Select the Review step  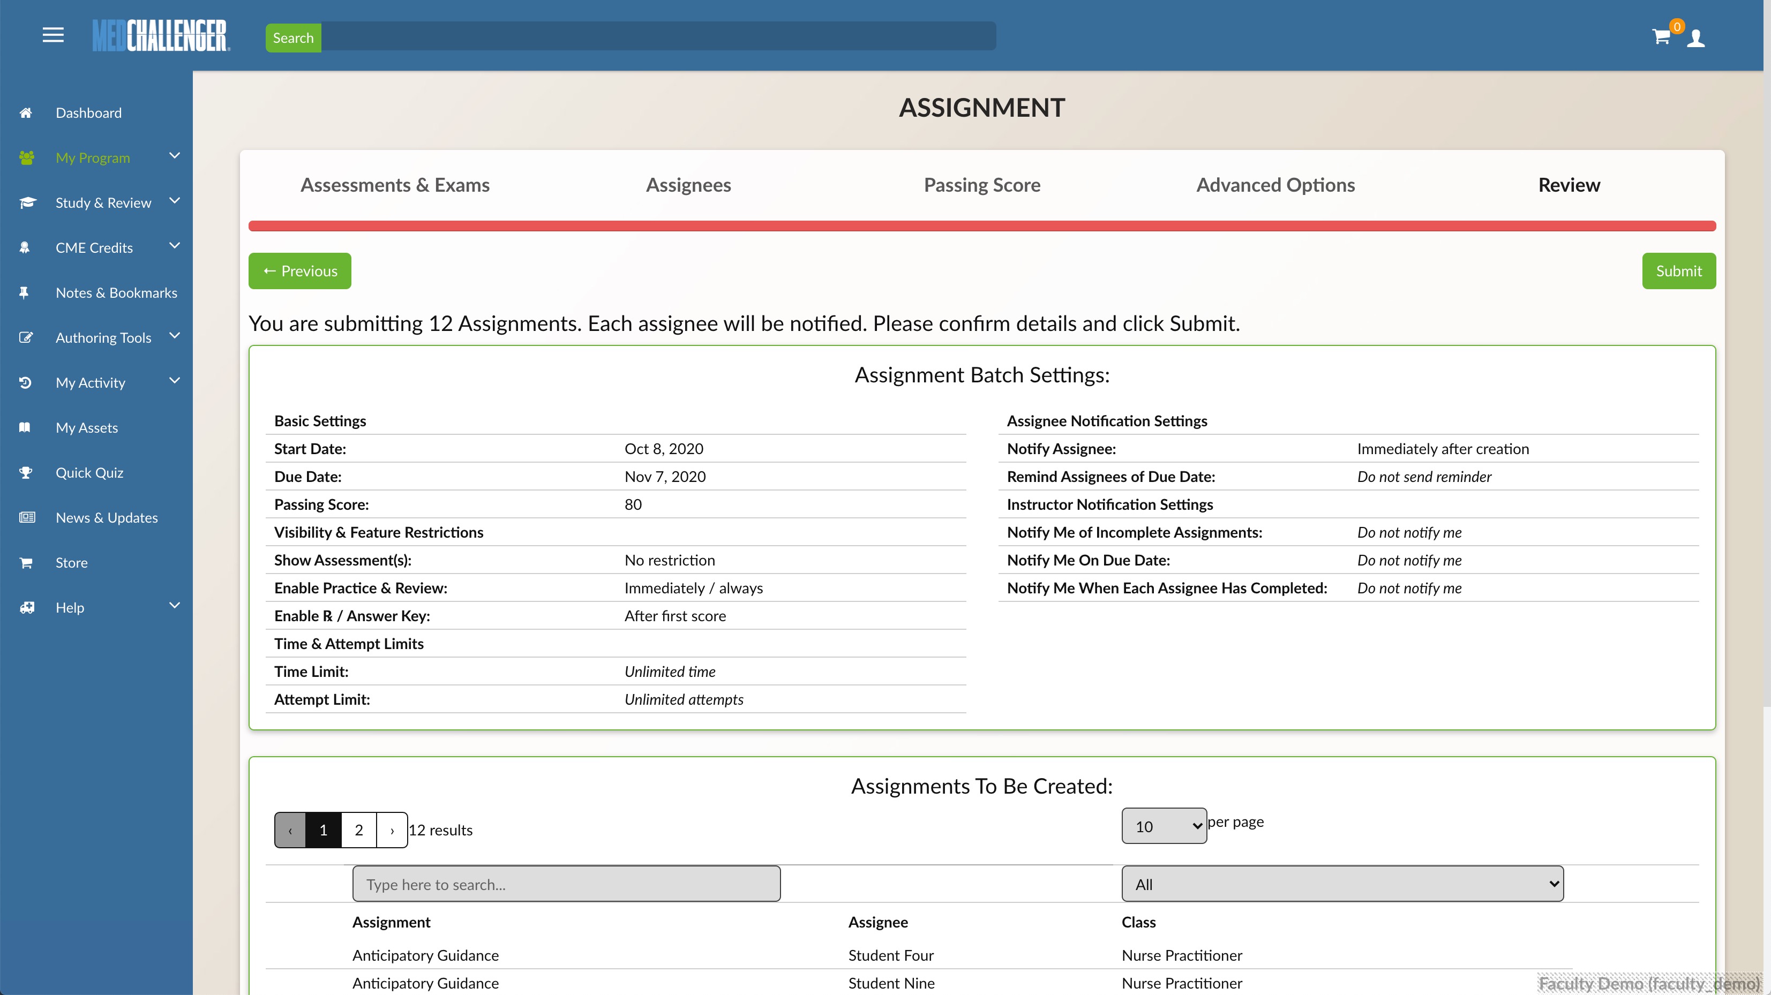1569,185
